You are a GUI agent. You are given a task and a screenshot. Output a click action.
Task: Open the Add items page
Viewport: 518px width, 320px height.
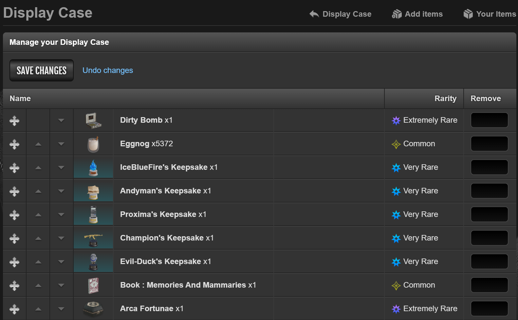point(417,14)
